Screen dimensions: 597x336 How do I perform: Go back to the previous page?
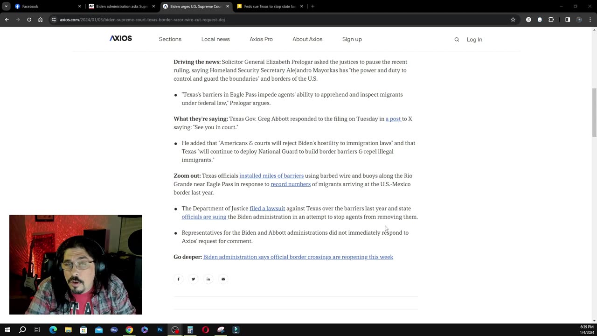point(7,20)
